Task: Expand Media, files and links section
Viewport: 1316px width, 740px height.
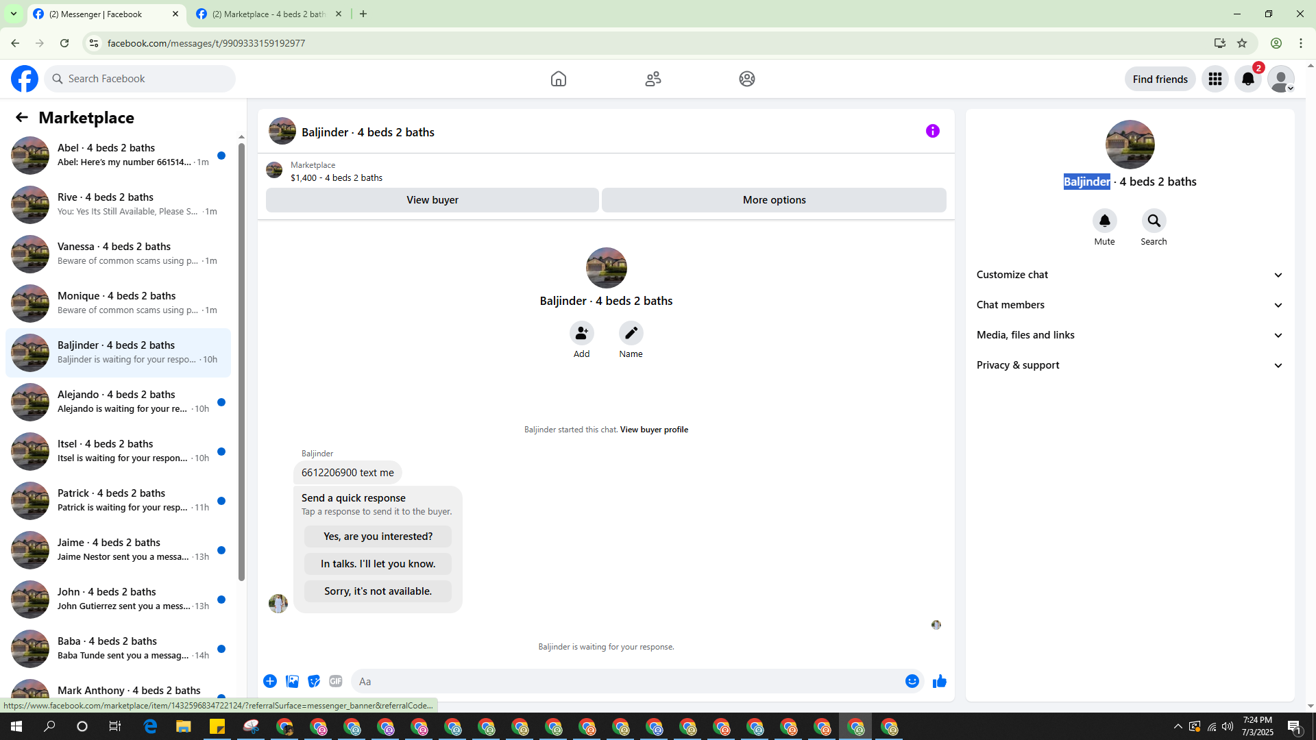Action: point(1130,335)
